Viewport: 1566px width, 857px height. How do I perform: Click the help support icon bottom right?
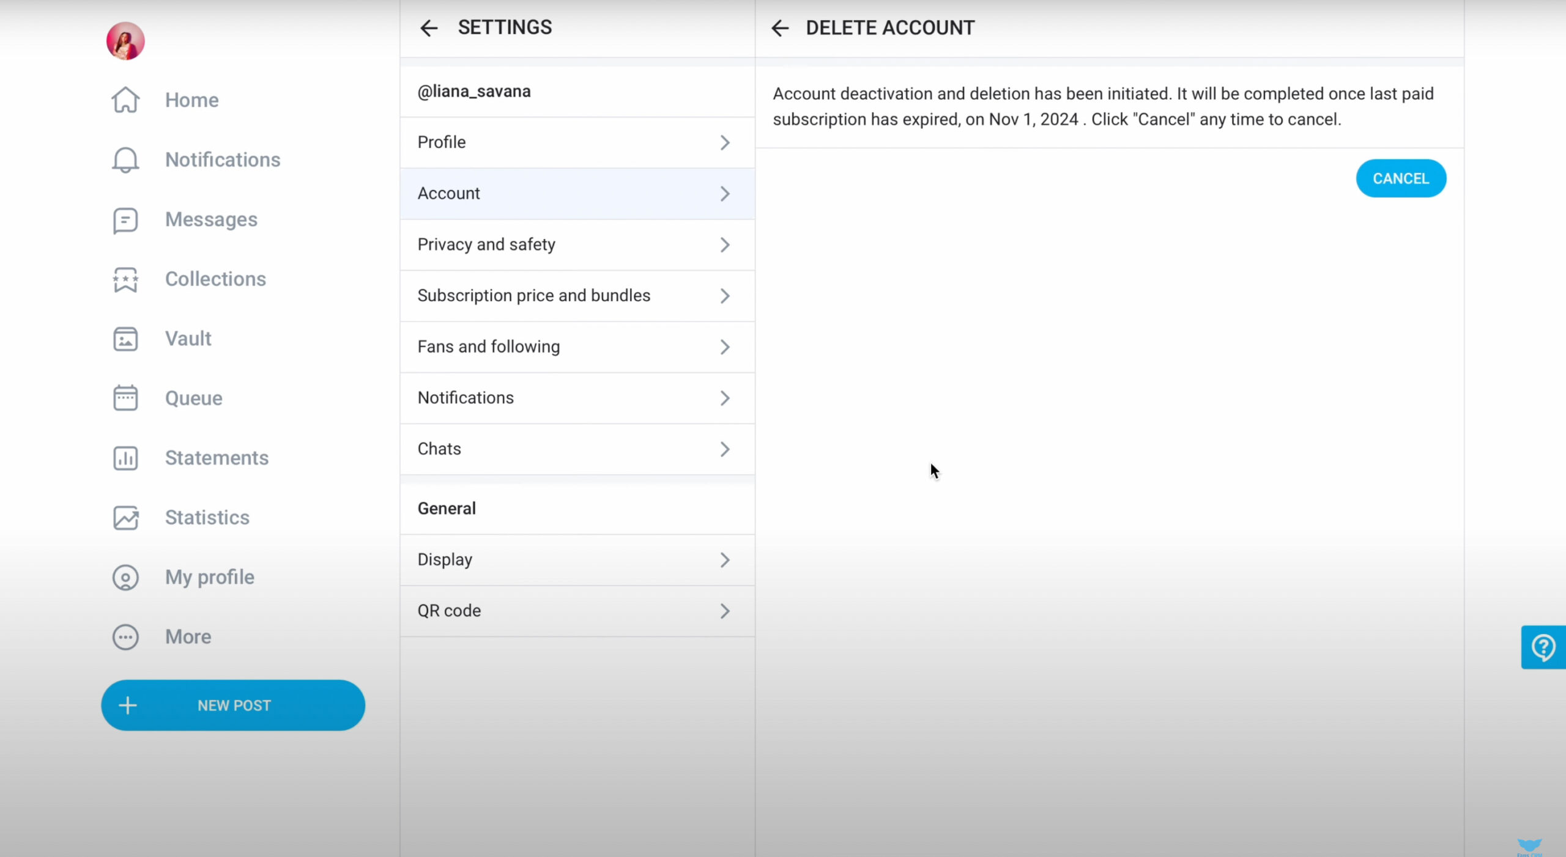(1545, 647)
